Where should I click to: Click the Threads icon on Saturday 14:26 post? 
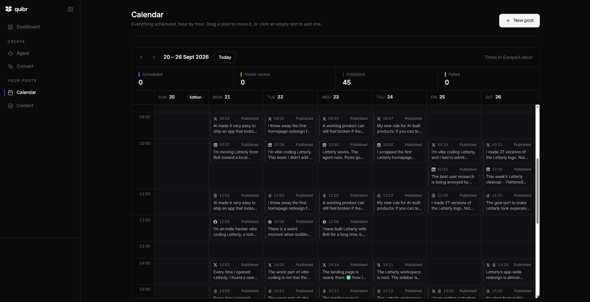click(x=494, y=265)
